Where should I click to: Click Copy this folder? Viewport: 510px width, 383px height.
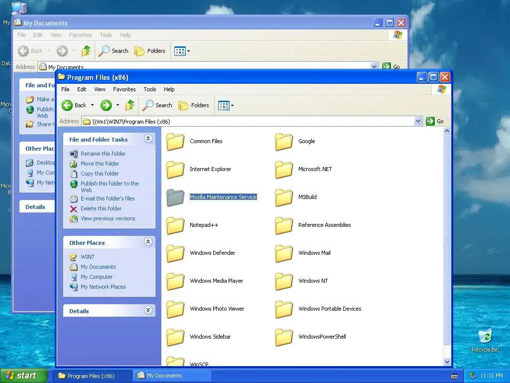(100, 174)
